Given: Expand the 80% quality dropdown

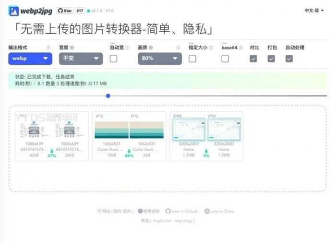Looking at the screenshot, I should [x=159, y=59].
